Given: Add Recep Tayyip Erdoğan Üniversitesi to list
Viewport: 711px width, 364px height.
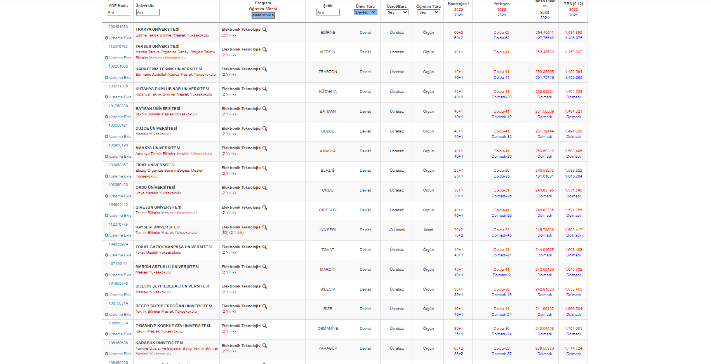Looking at the screenshot, I should (x=118, y=315).
